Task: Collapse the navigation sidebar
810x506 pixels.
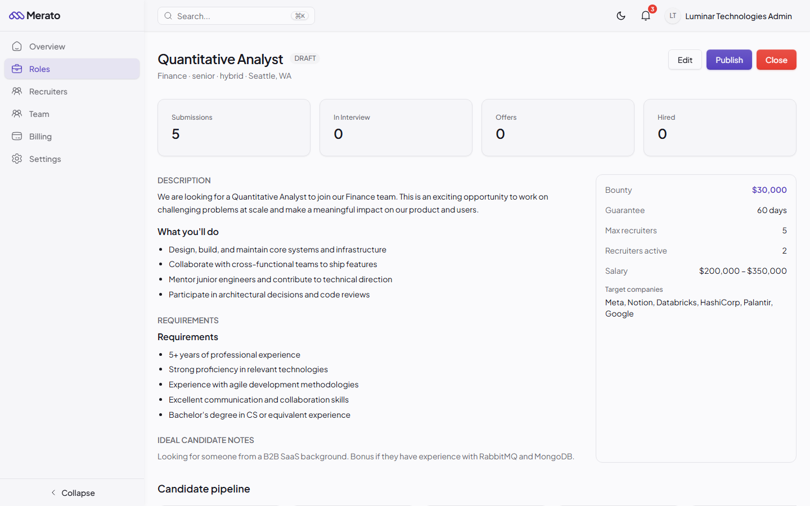Action: tap(73, 493)
